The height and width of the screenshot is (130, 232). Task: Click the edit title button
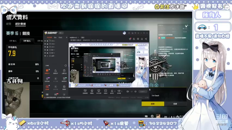pyautogui.click(x=83, y=38)
